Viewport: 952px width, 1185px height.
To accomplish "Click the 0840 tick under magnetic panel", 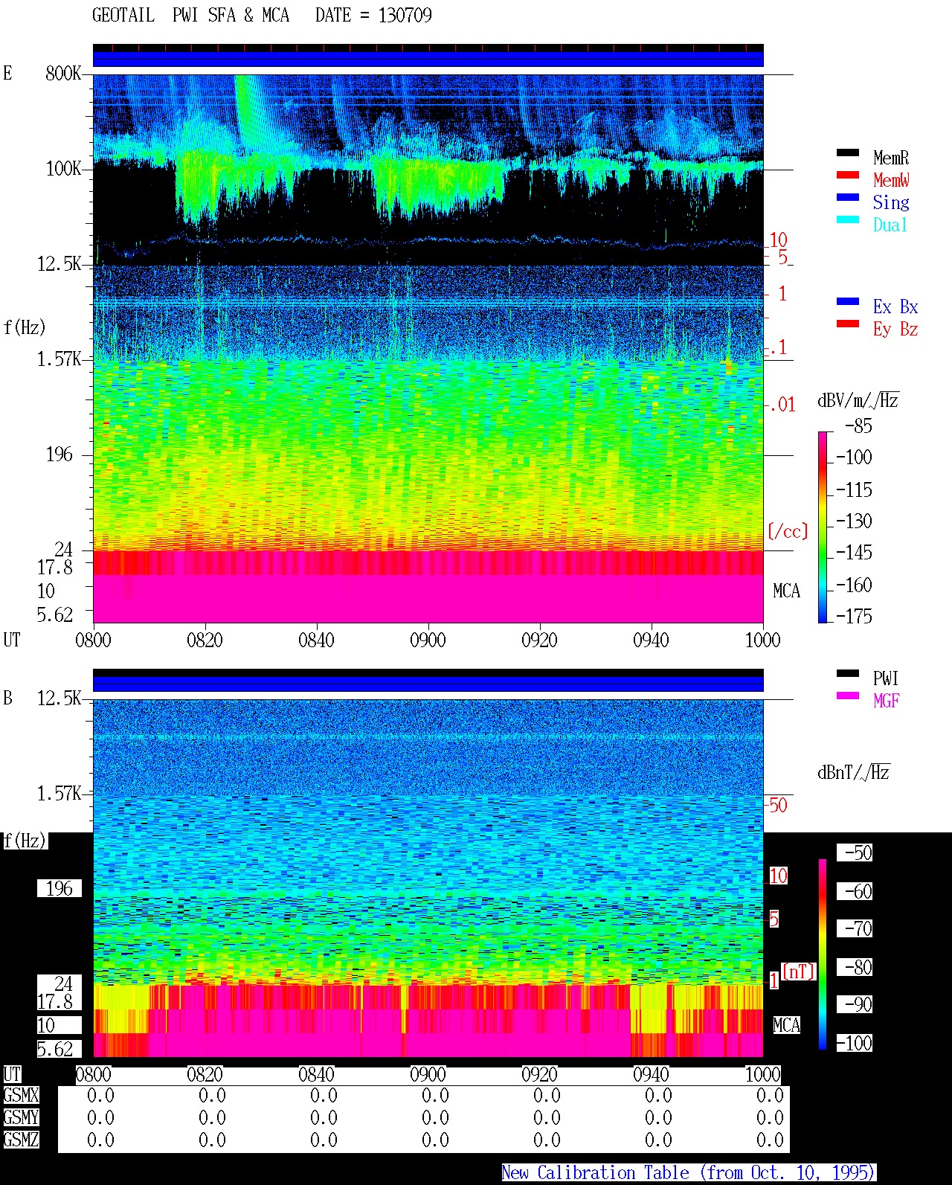I will click(316, 1075).
